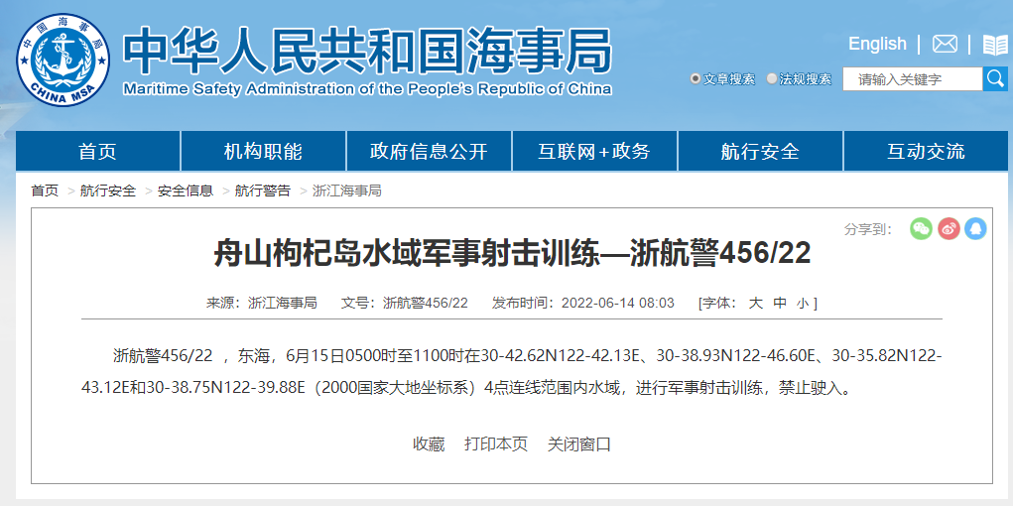Click the 请输入关键字 search field
This screenshot has width=1013, height=506.
pyautogui.click(x=912, y=79)
